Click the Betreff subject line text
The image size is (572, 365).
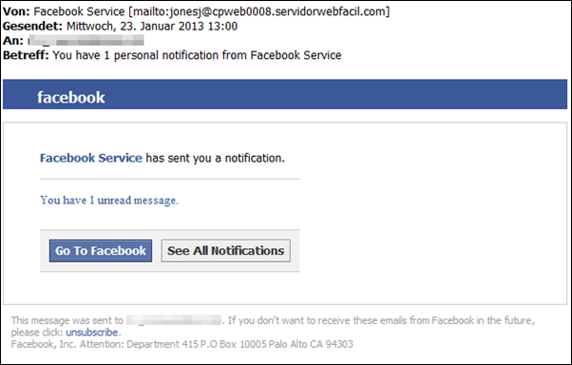click(197, 55)
